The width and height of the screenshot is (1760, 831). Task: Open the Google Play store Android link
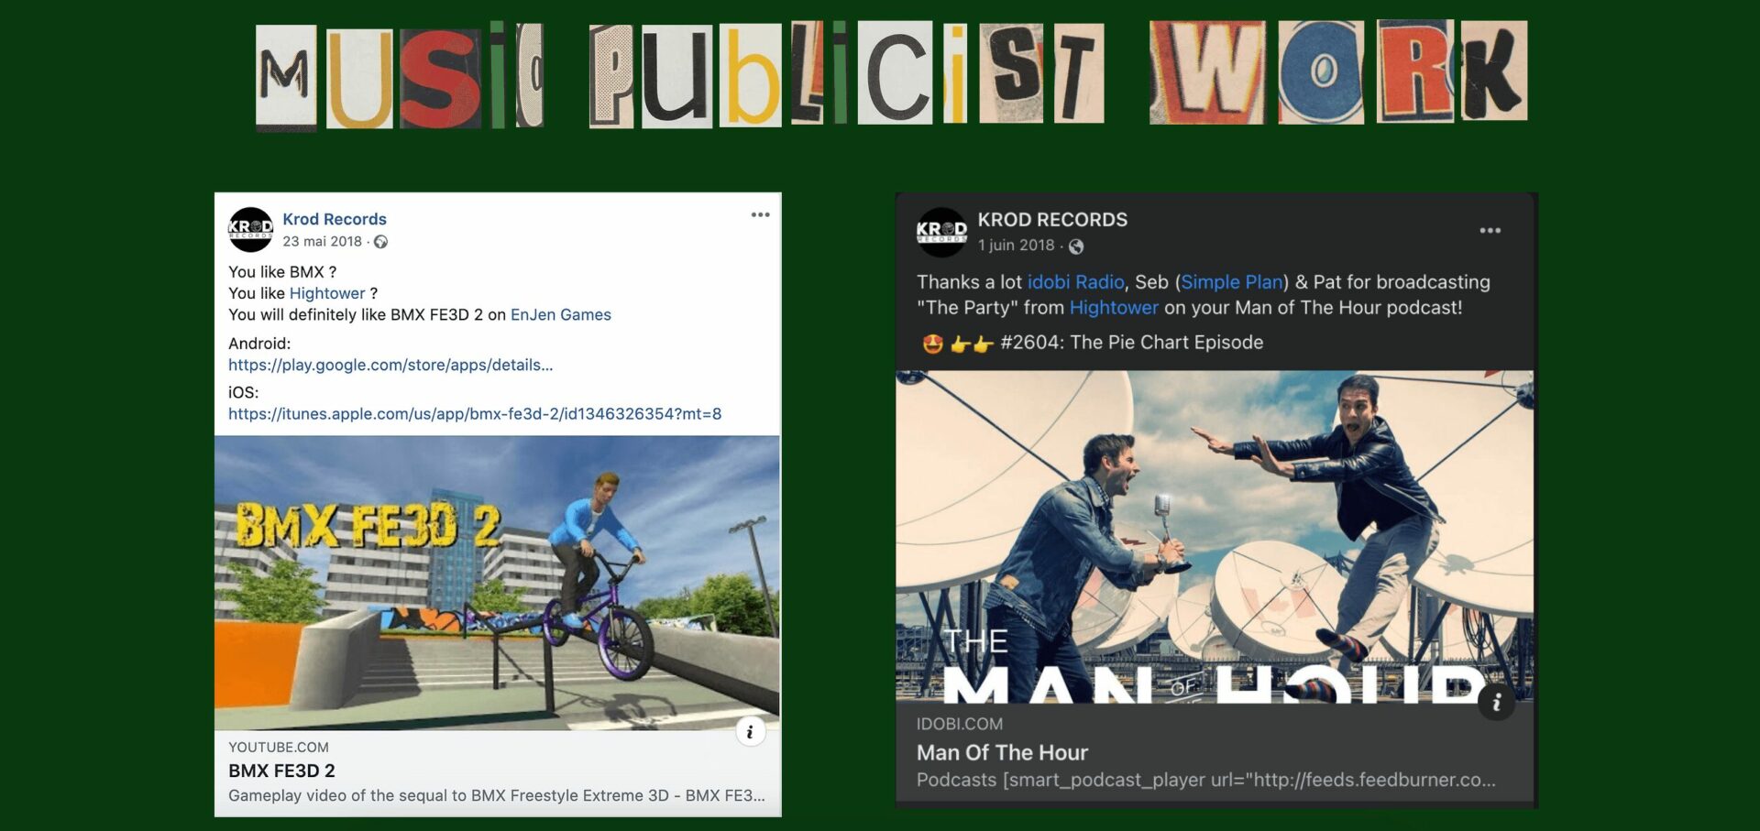click(390, 365)
